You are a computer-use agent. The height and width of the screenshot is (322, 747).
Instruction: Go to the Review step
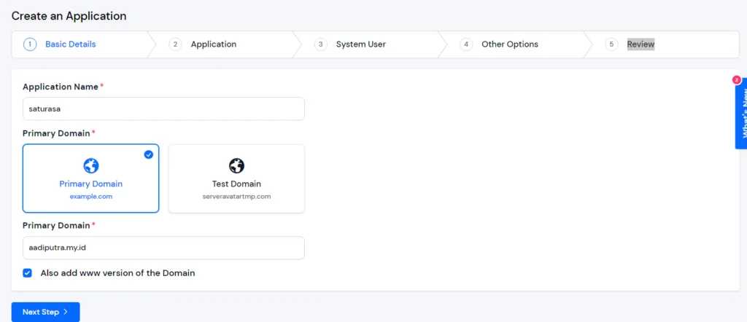coord(640,44)
